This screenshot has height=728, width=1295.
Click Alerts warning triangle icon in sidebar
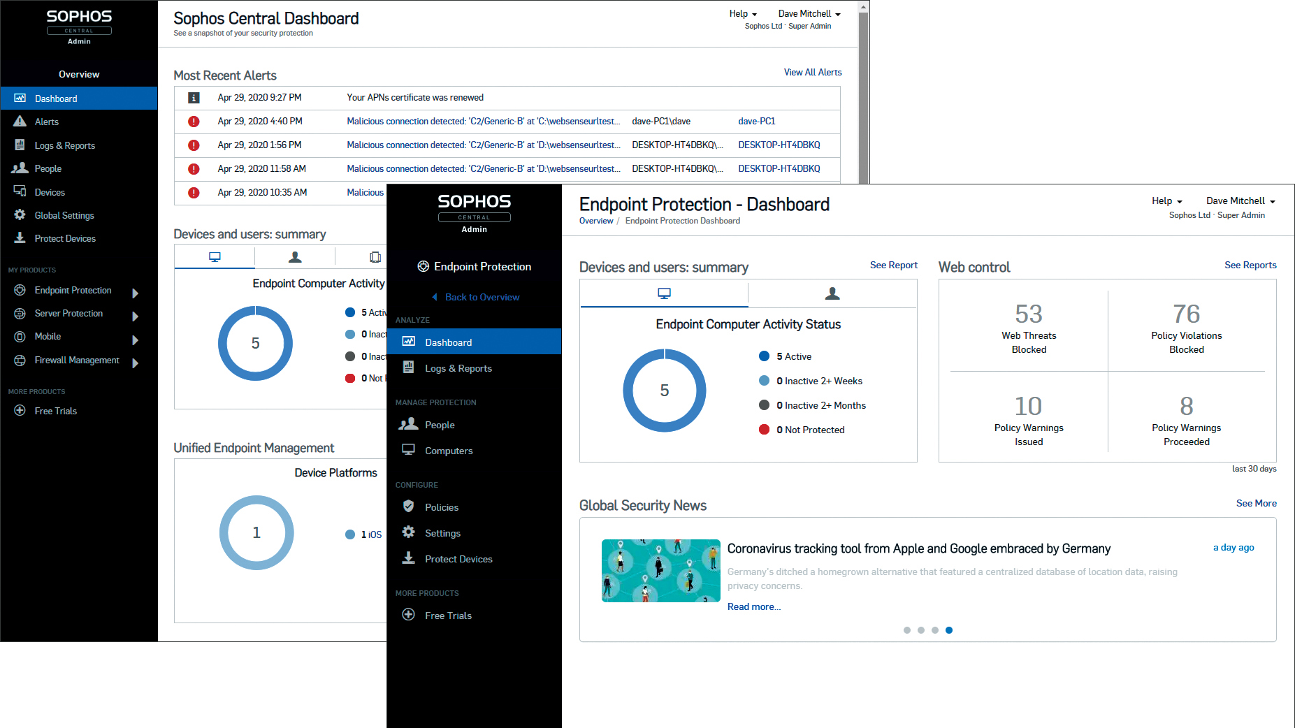(x=20, y=122)
